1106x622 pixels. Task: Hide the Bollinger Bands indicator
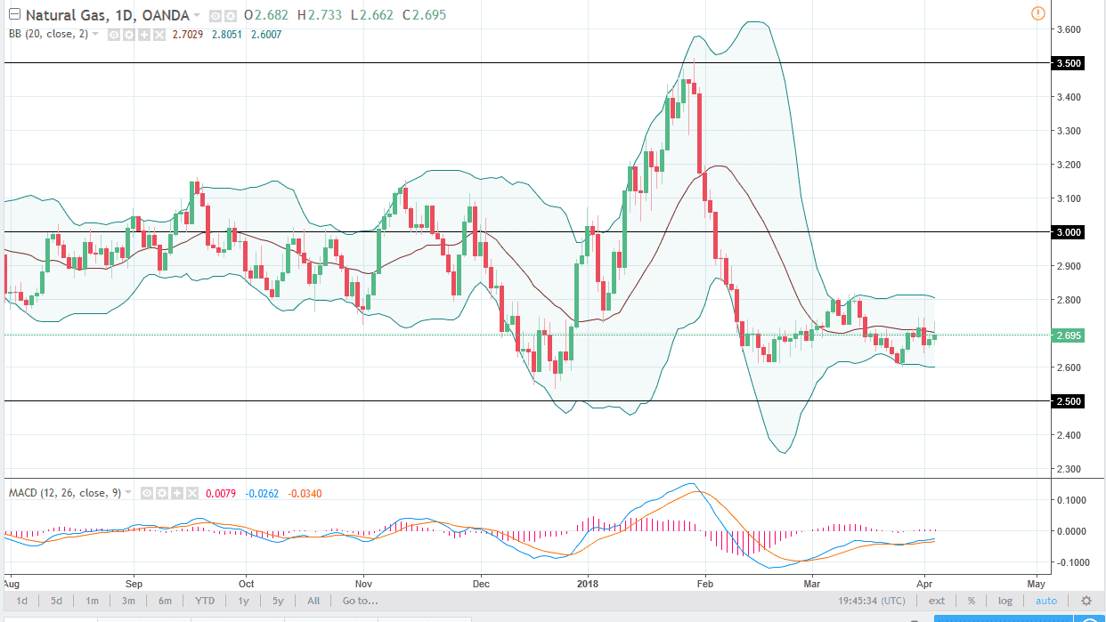(x=113, y=35)
